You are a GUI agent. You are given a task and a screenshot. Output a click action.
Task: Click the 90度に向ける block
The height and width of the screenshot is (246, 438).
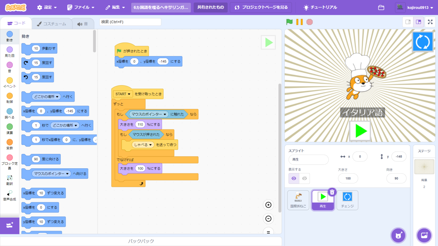[x=41, y=159]
